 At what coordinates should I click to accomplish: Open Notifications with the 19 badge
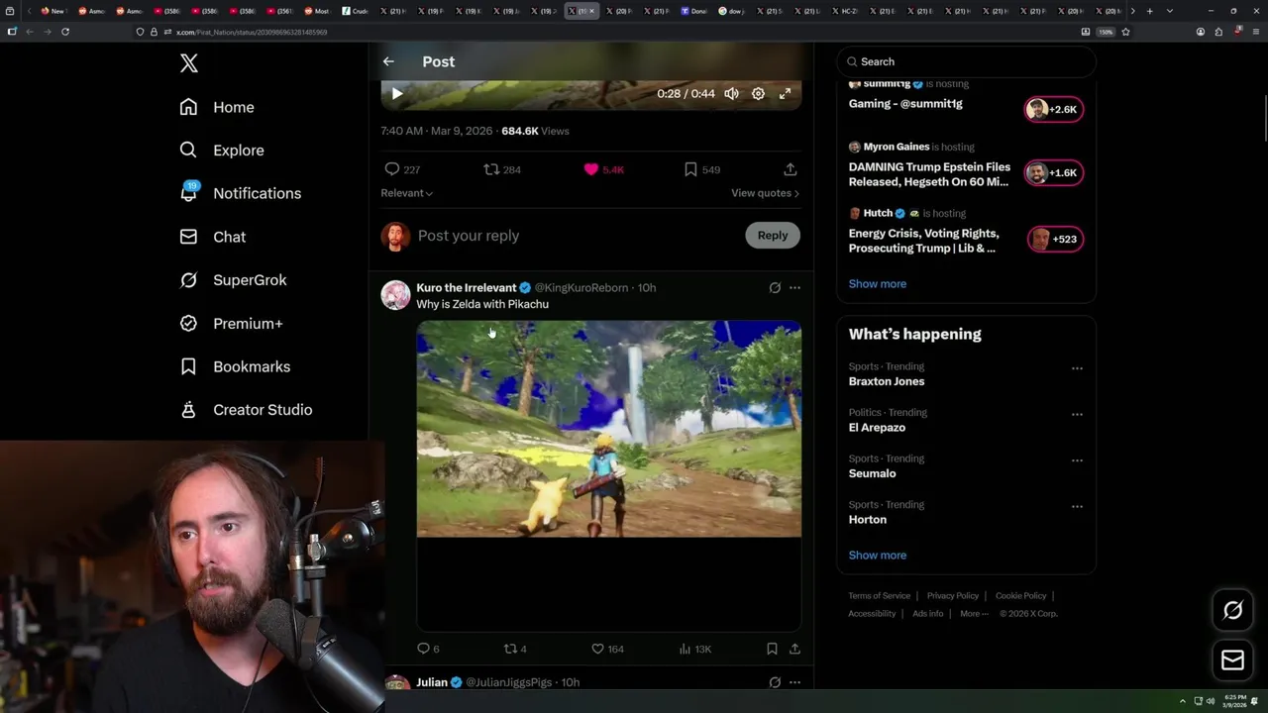[240, 193]
